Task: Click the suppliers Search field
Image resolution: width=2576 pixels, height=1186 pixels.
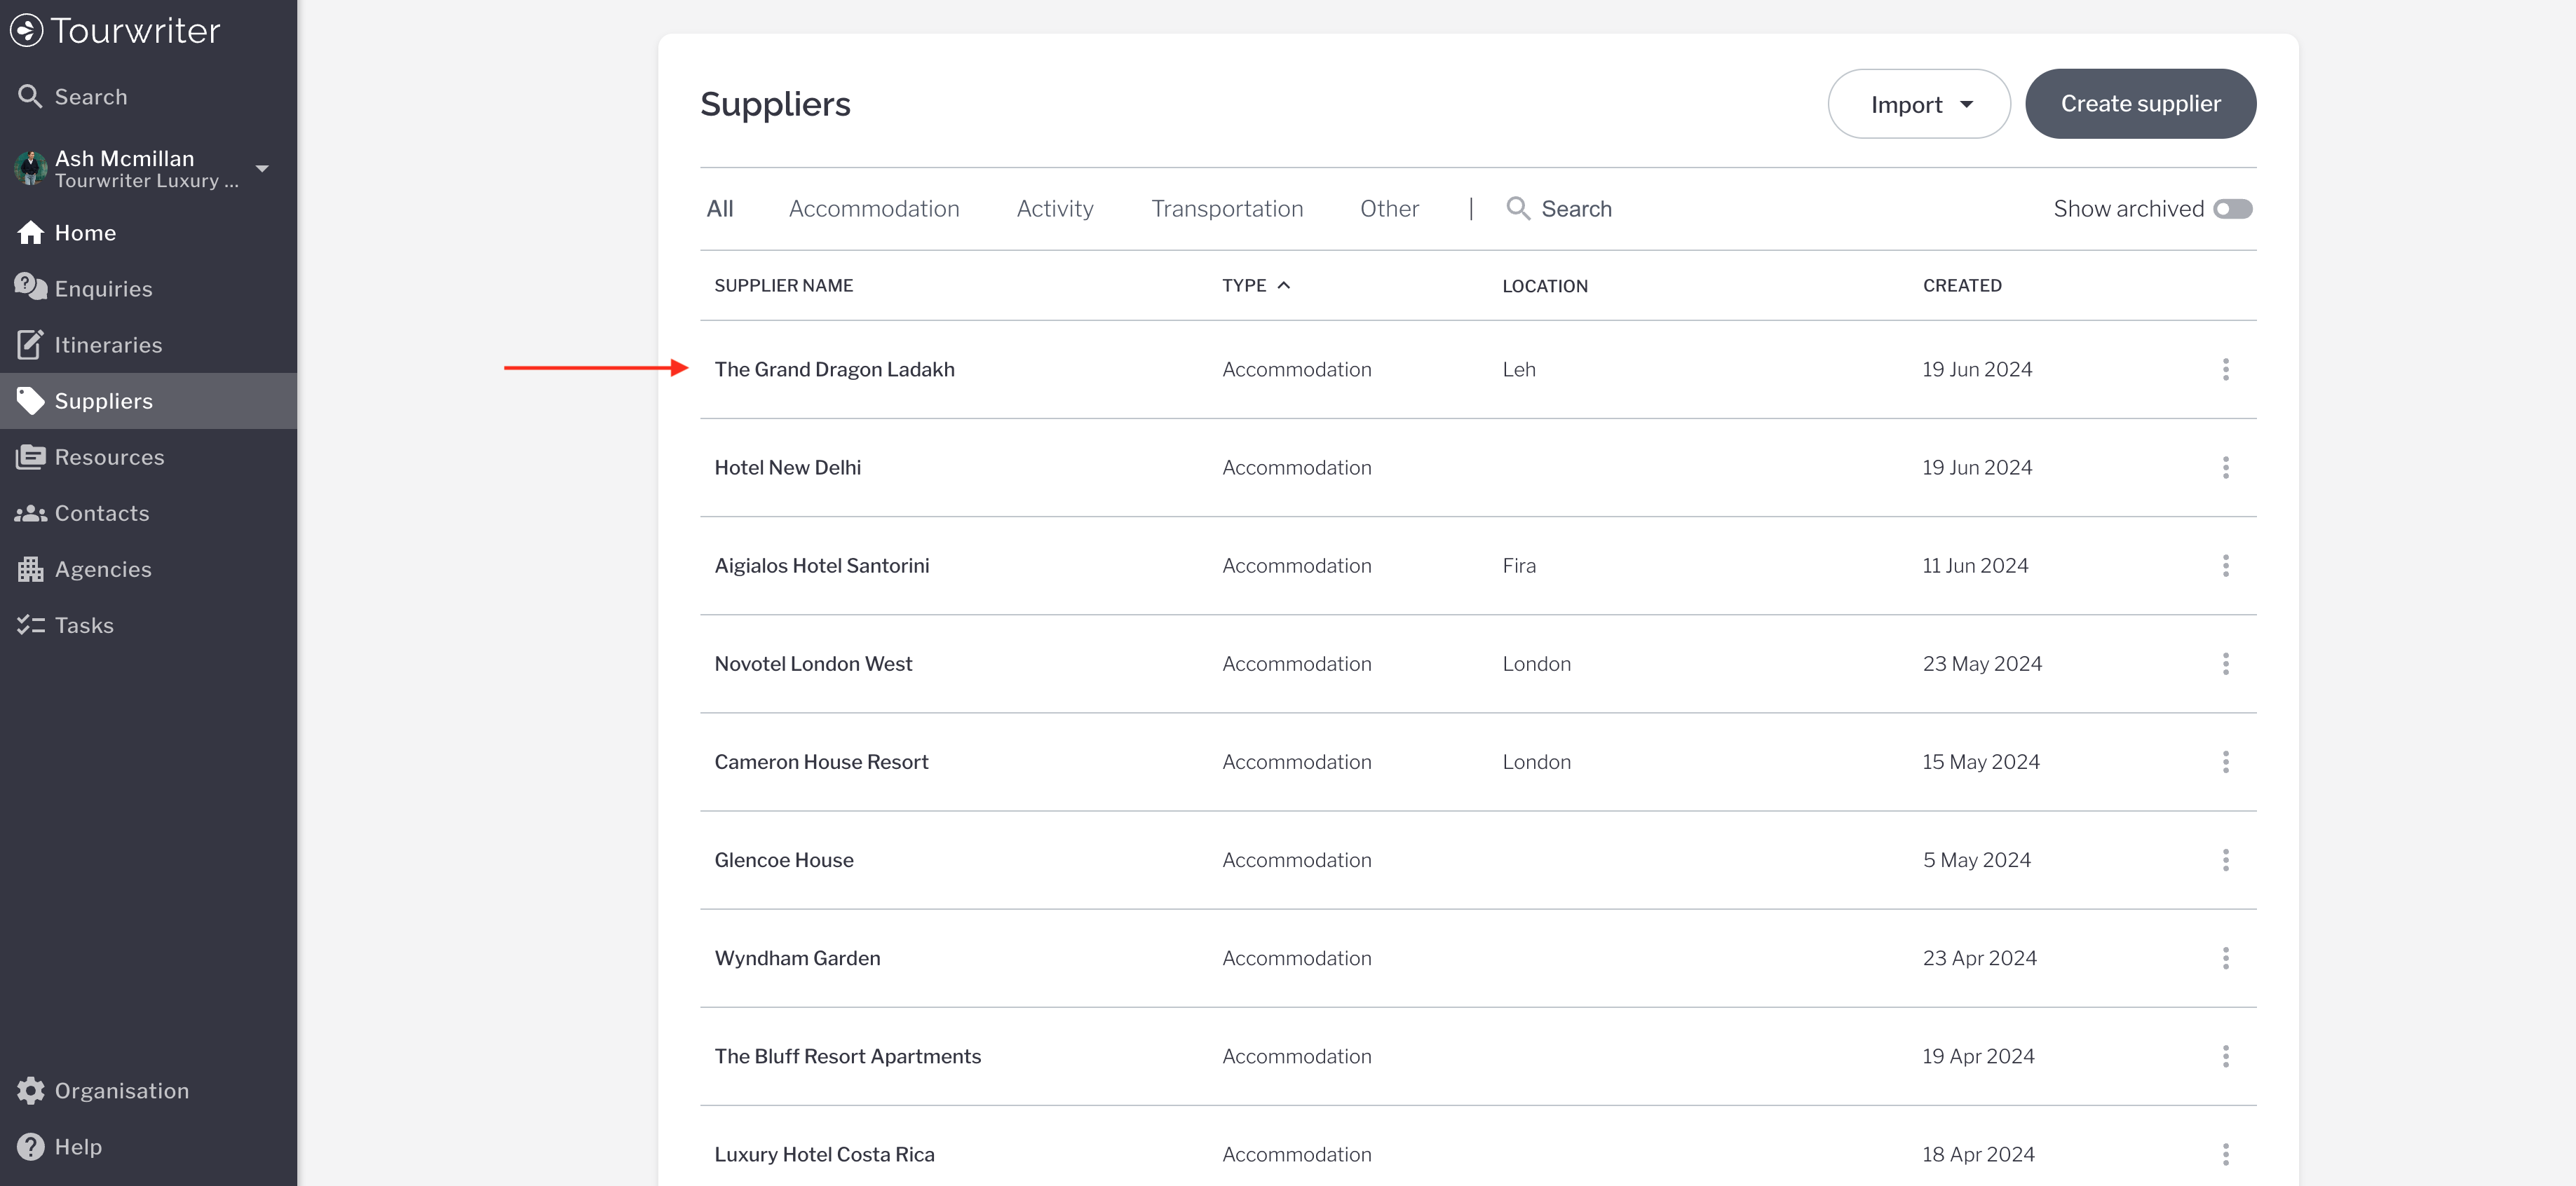Action: [x=1575, y=209]
